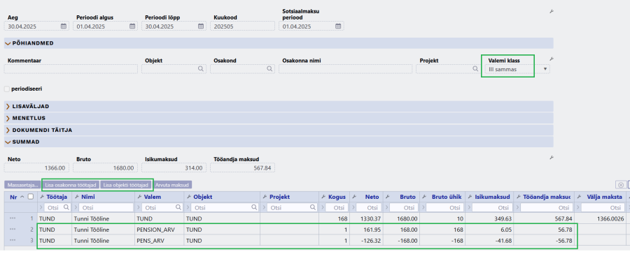Image resolution: width=630 pixels, height=254 pixels.
Task: Magnifier in Objekt column filter
Action: 254,207
